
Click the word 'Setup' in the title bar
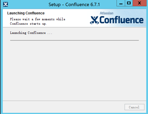[x=55, y=5]
